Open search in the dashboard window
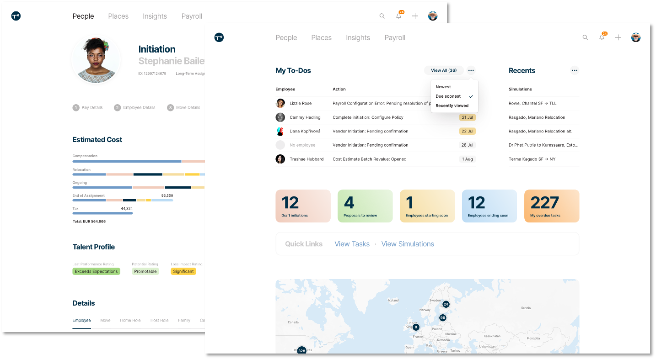656x359 pixels. pyautogui.click(x=586, y=37)
